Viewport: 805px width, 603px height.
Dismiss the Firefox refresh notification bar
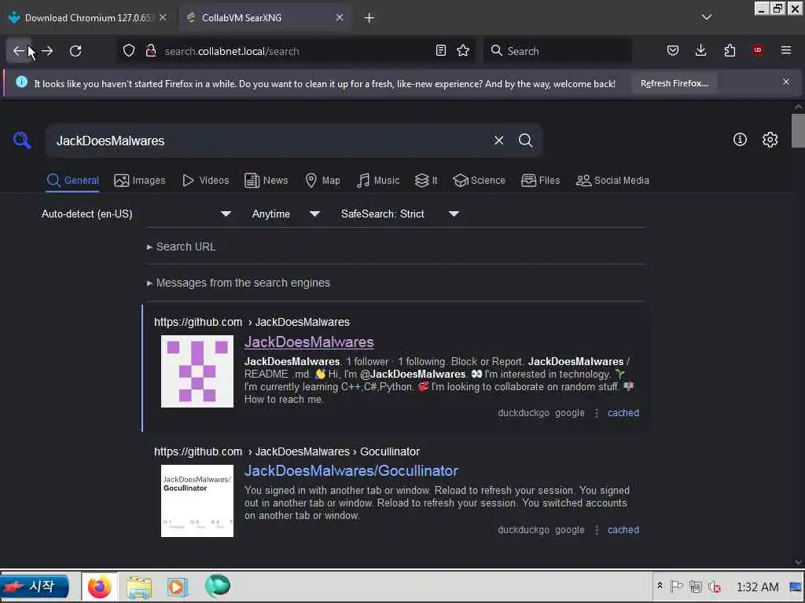coord(786,82)
